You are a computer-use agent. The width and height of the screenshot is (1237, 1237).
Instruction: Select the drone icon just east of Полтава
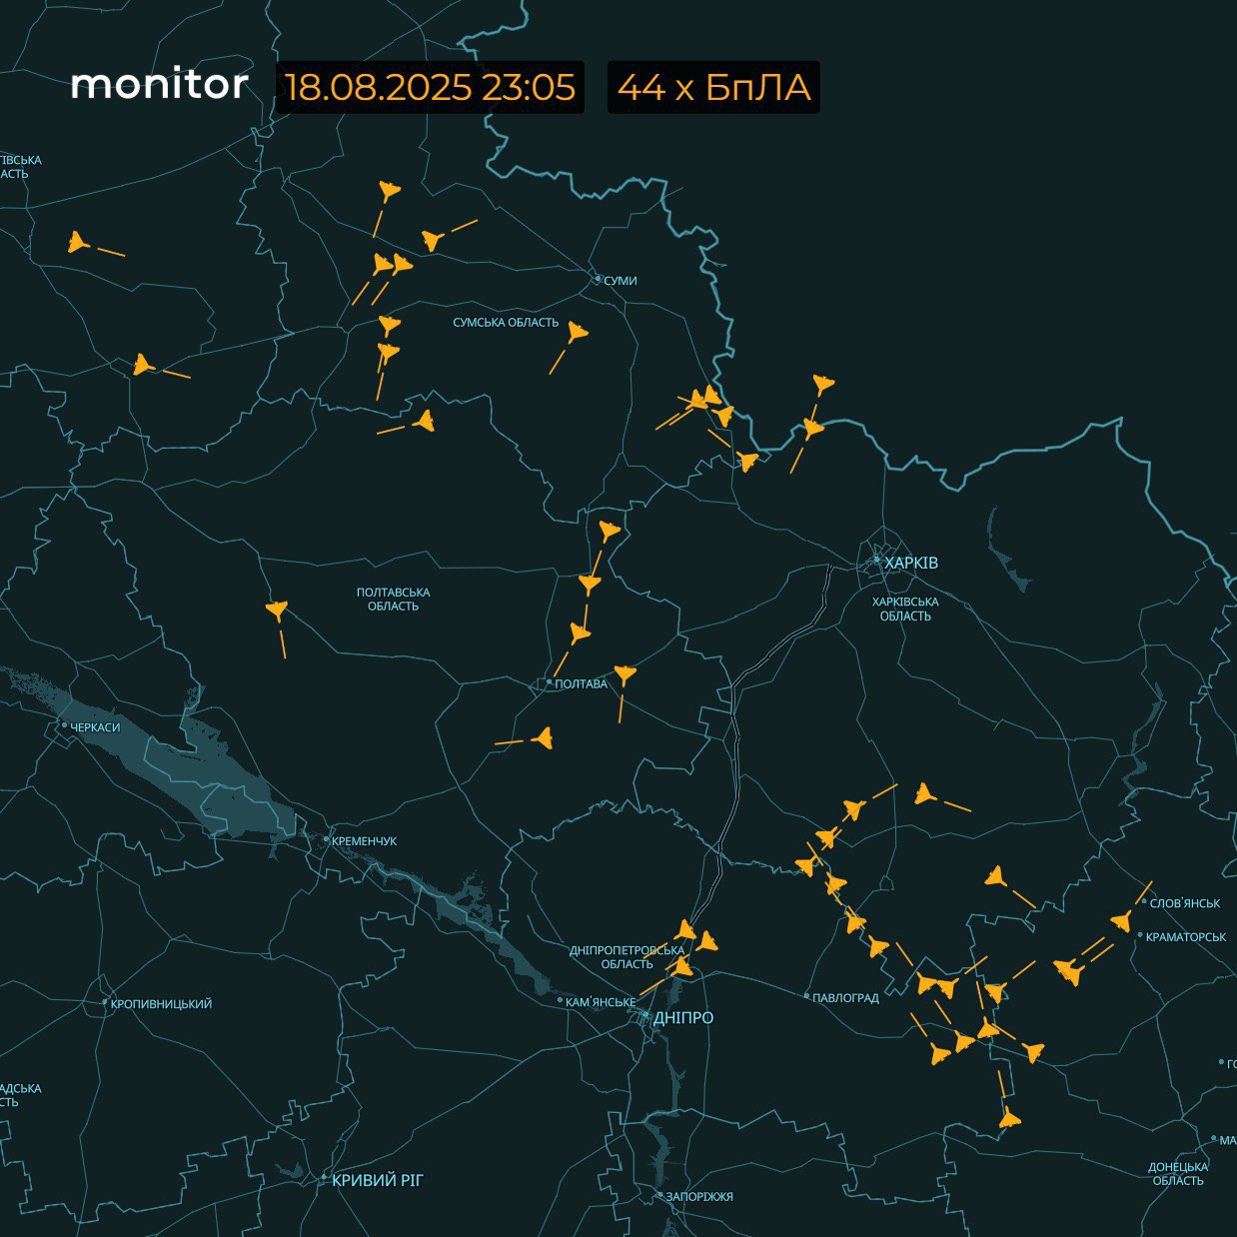click(x=624, y=674)
